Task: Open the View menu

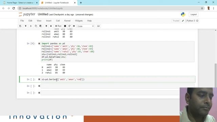Action: pyautogui.click(x=39, y=21)
